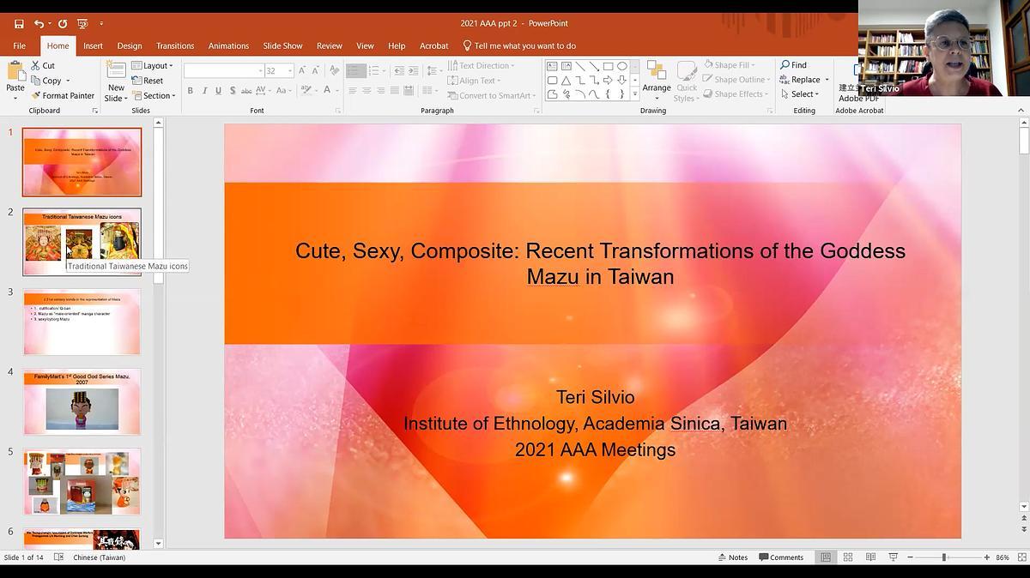Switch to the Design tab
Image resolution: width=1030 pixels, height=578 pixels.
[130, 46]
